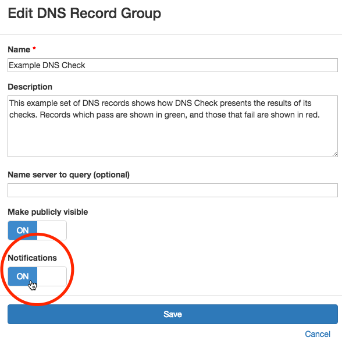342x348 pixels.
Task: Click the Name field containing Example DNS Check
Action: [x=173, y=65]
